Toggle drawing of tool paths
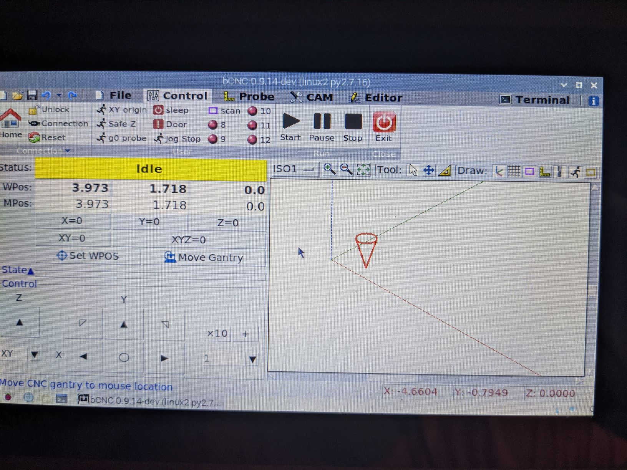 560,172
